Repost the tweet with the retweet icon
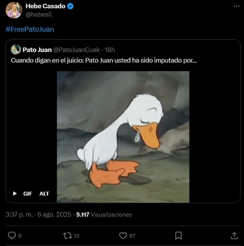The image size is (244, 246). pyautogui.click(x=67, y=236)
